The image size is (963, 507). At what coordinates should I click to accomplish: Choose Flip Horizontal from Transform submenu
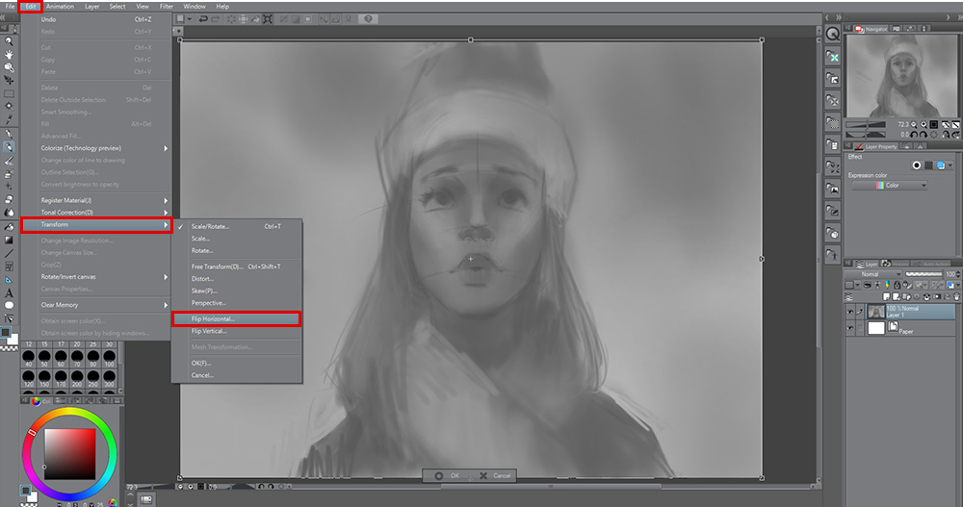[x=237, y=318]
